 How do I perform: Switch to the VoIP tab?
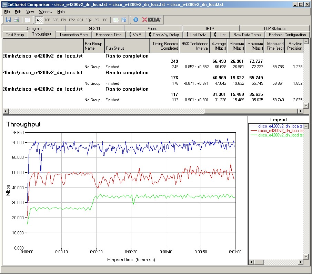(135, 34)
